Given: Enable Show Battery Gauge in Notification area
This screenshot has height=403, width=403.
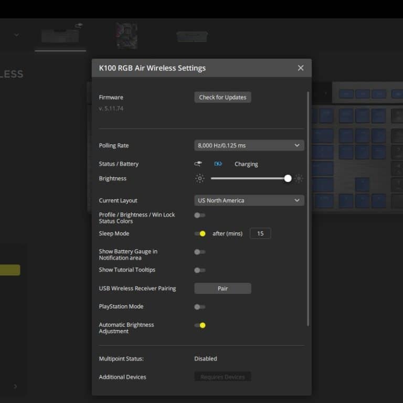Looking at the screenshot, I should point(199,252).
